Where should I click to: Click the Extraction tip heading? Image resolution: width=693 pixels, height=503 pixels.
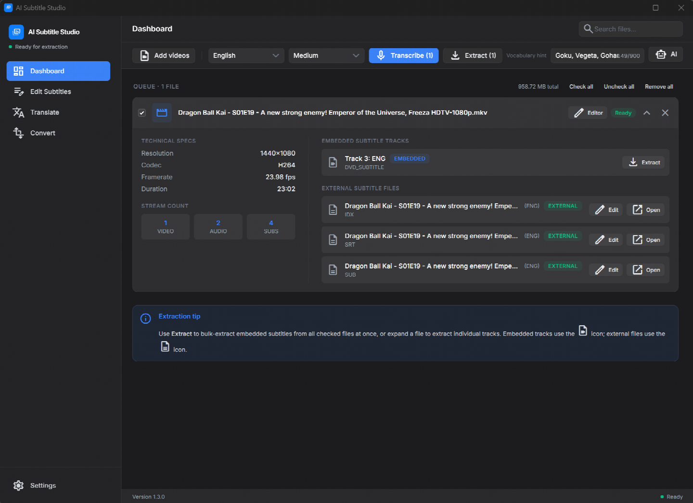[x=180, y=316]
